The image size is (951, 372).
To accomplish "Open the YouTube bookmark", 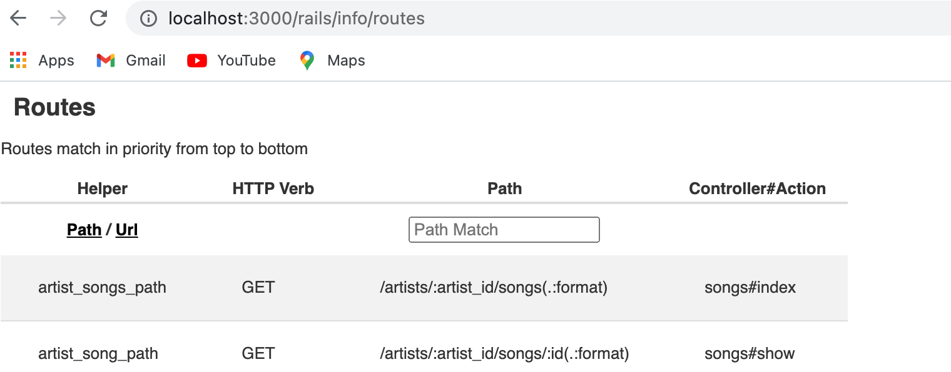I will click(231, 60).
